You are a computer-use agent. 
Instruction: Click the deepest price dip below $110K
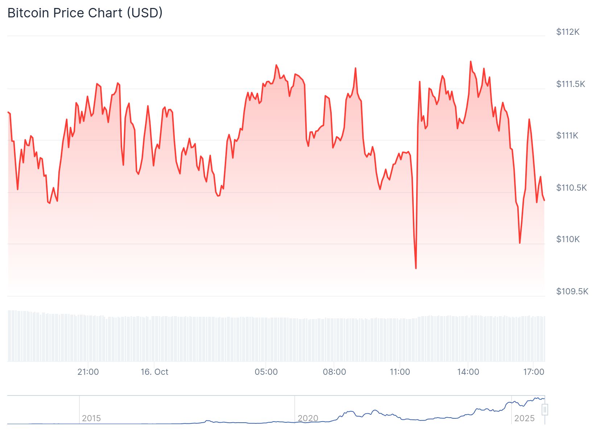416,268
